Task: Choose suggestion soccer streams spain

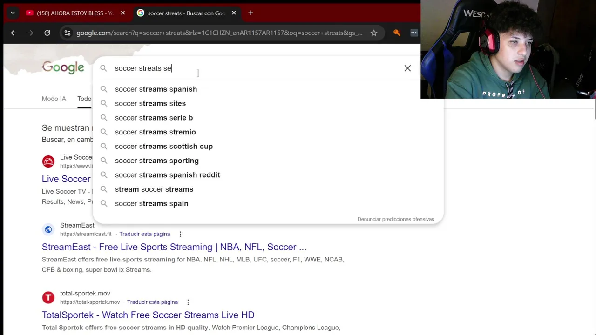Action: point(268,203)
